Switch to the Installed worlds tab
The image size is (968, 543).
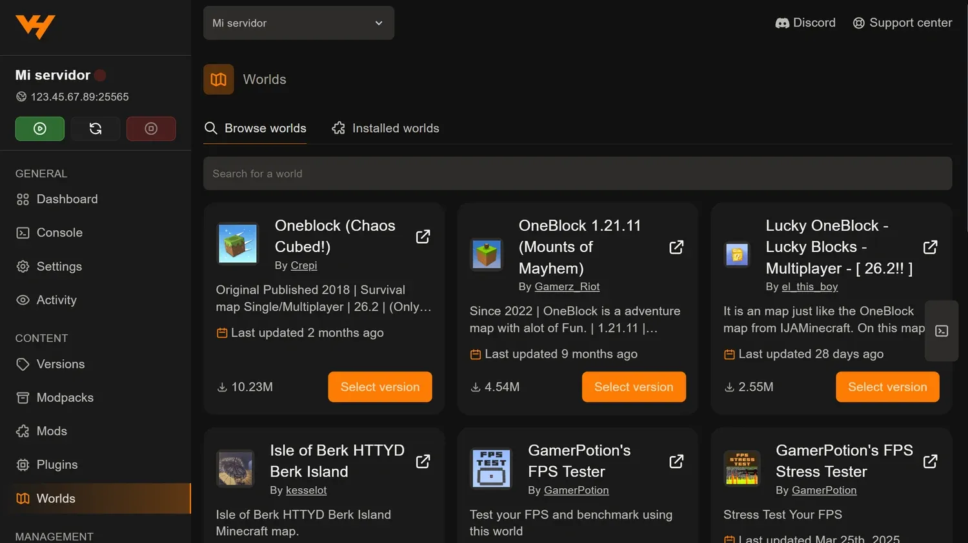(385, 128)
